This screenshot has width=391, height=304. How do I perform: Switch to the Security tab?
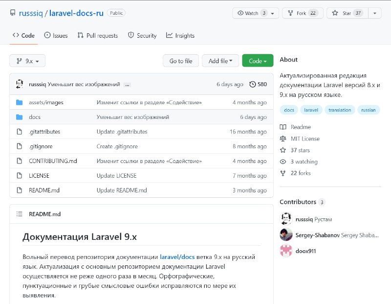coord(142,35)
